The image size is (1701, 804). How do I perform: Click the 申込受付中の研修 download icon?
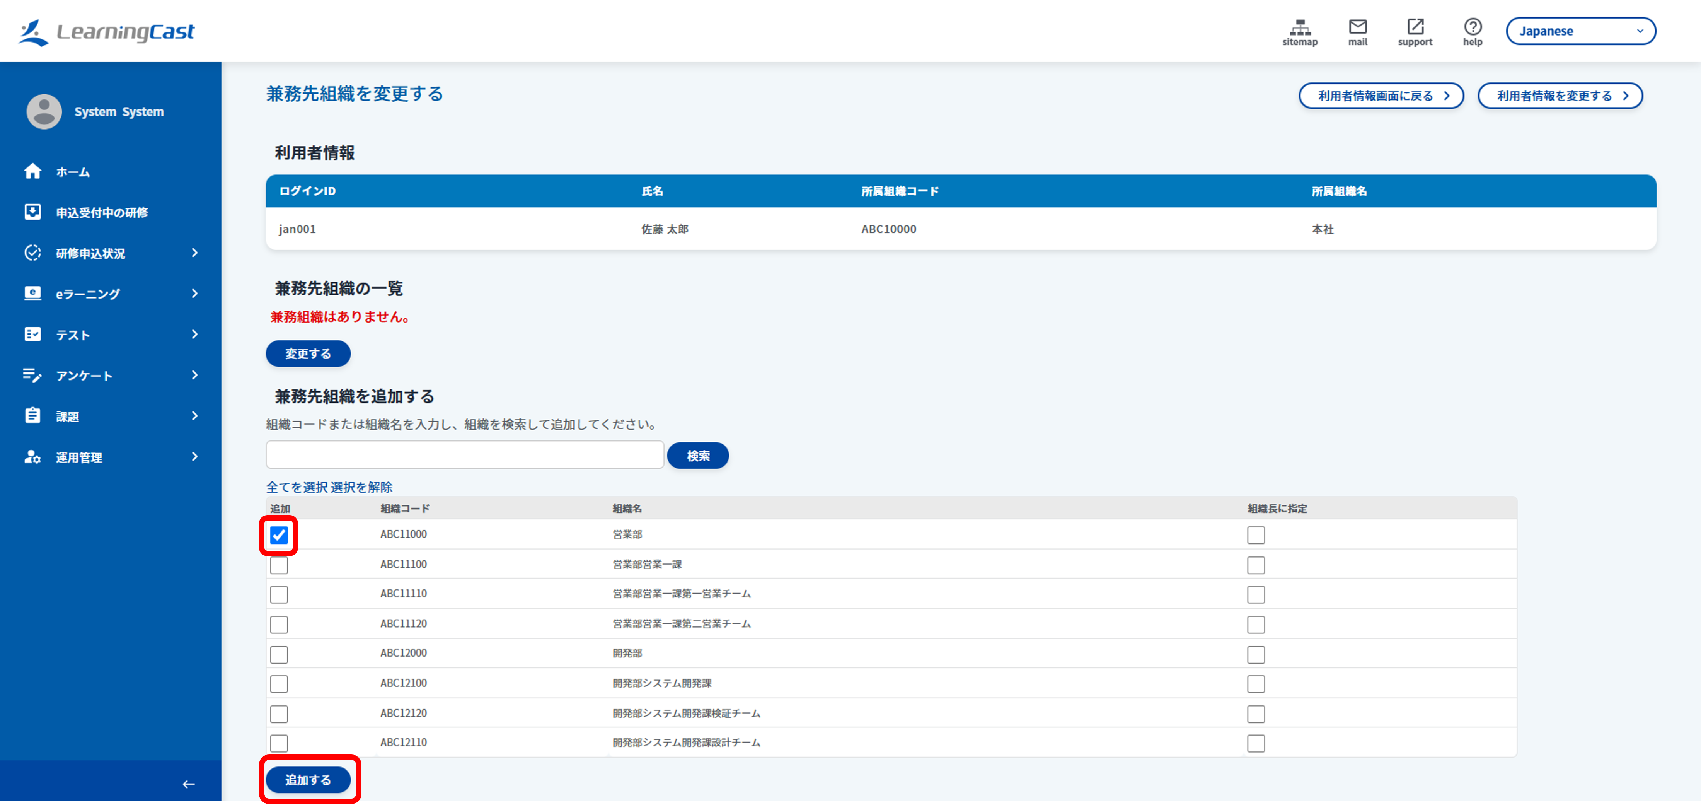point(32,212)
